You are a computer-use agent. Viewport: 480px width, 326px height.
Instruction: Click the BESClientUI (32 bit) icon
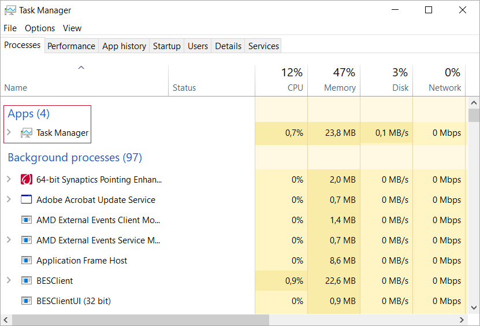pyautogui.click(x=26, y=301)
